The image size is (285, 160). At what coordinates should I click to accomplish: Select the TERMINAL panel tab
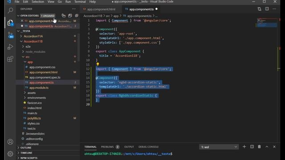click(90, 147)
